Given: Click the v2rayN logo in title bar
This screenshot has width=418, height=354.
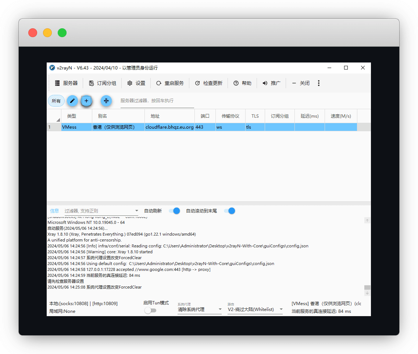Looking at the screenshot, I should [x=52, y=68].
